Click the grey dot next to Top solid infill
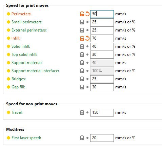This screenshot has width=162, height=149. 87,55
